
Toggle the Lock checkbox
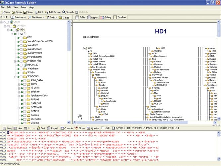pos(102,128)
